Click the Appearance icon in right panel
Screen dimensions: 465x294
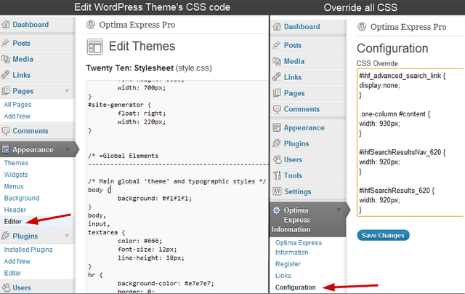click(277, 127)
